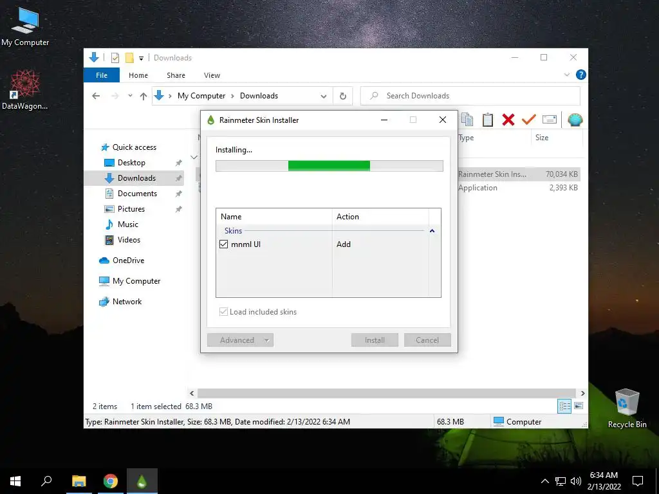659x494 pixels.
Task: Open the notification center icon
Action: (x=638, y=481)
